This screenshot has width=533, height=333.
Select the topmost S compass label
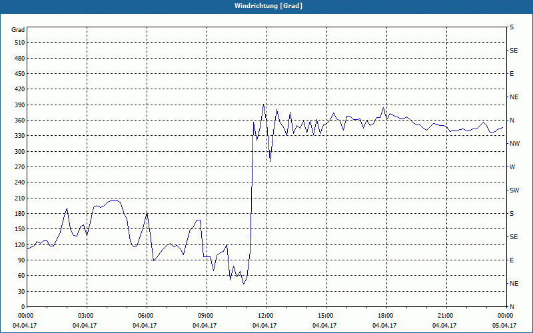(x=512, y=27)
